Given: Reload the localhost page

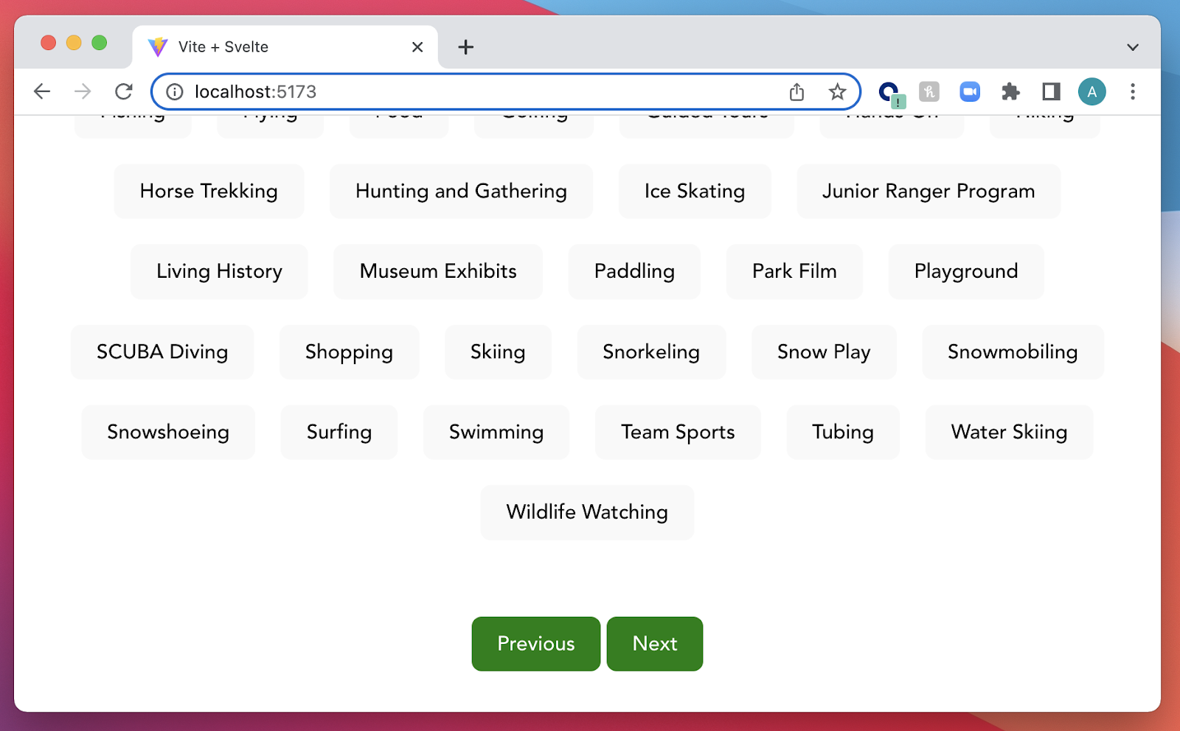Looking at the screenshot, I should click(124, 91).
